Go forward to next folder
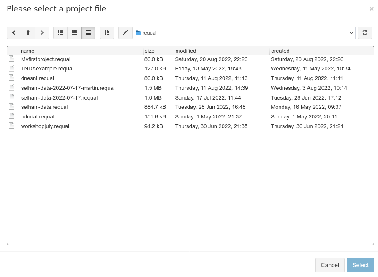This screenshot has height=277, width=378. (x=42, y=33)
